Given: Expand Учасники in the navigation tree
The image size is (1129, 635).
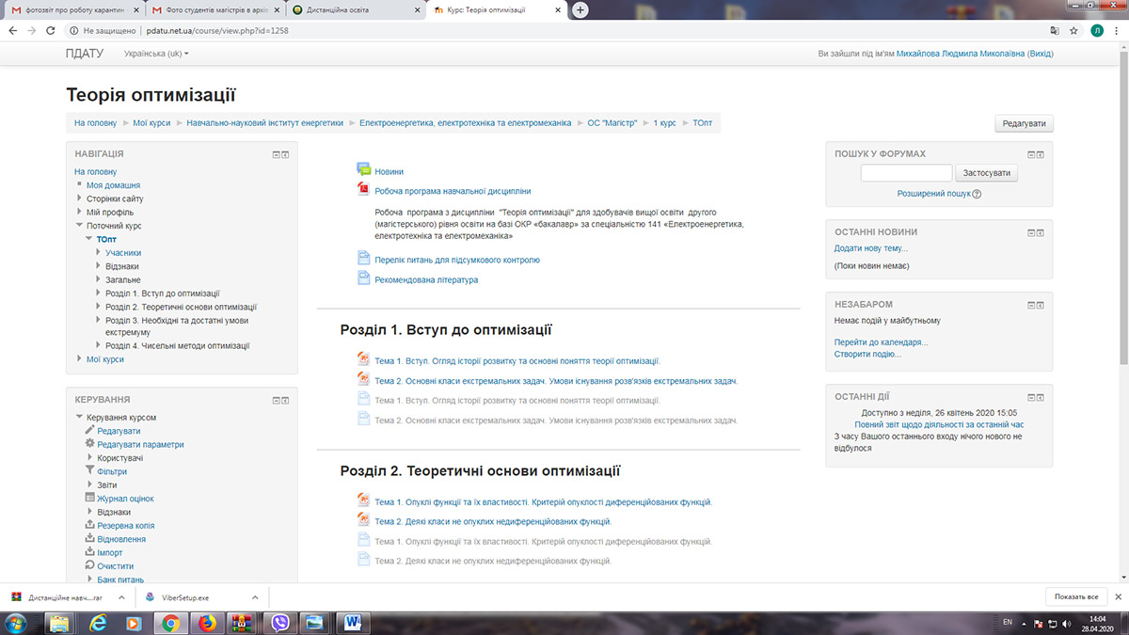Looking at the screenshot, I should coord(98,253).
